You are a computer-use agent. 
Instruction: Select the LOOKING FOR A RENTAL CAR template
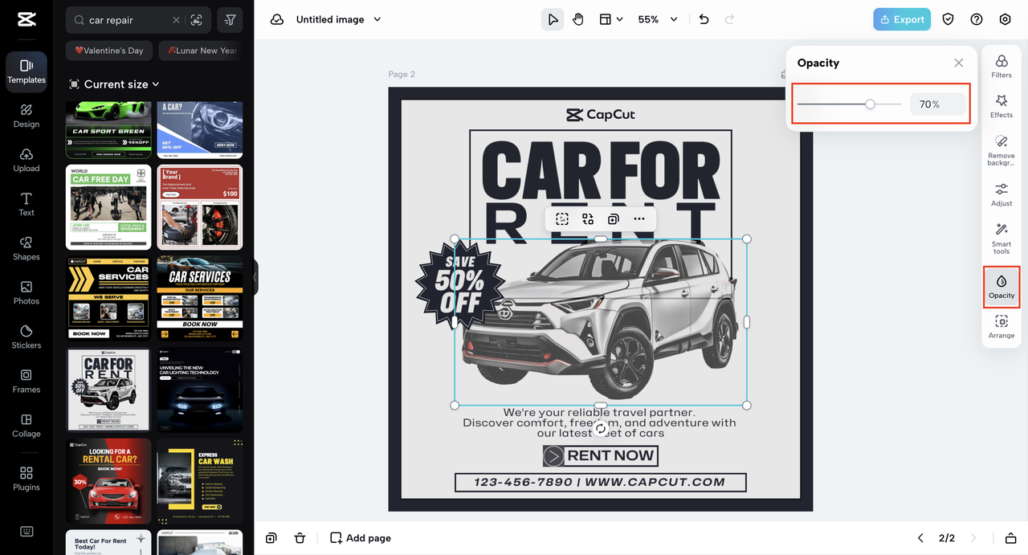pos(108,481)
